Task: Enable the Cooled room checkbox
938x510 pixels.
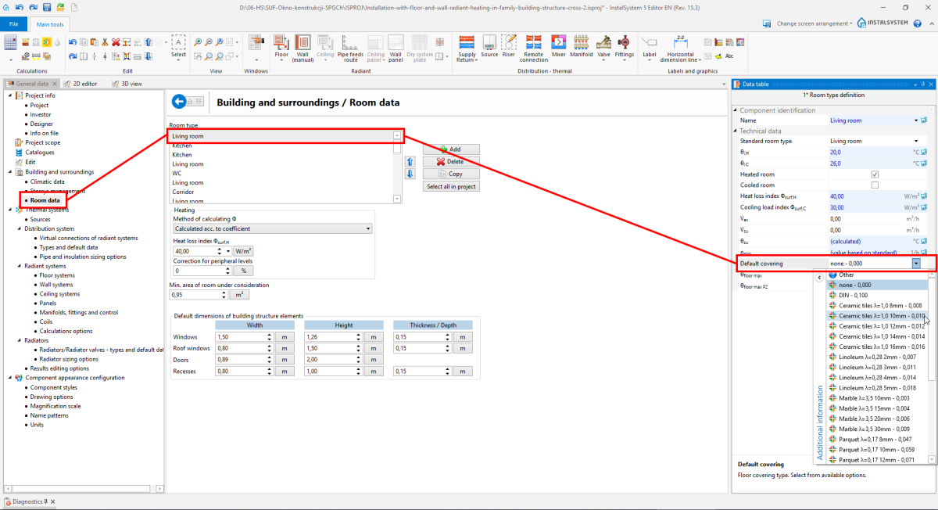Action: (x=875, y=185)
